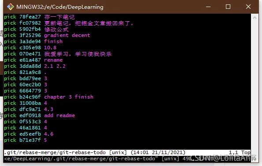Click the message 'gradient decent'

(x=67, y=35)
